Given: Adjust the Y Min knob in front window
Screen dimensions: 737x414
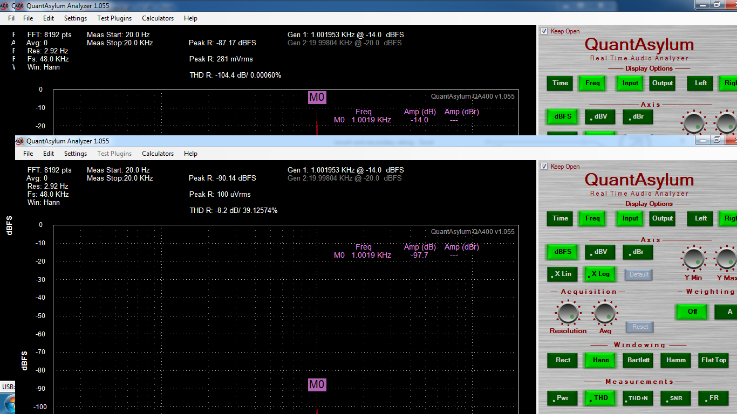Looking at the screenshot, I should pyautogui.click(x=694, y=259).
